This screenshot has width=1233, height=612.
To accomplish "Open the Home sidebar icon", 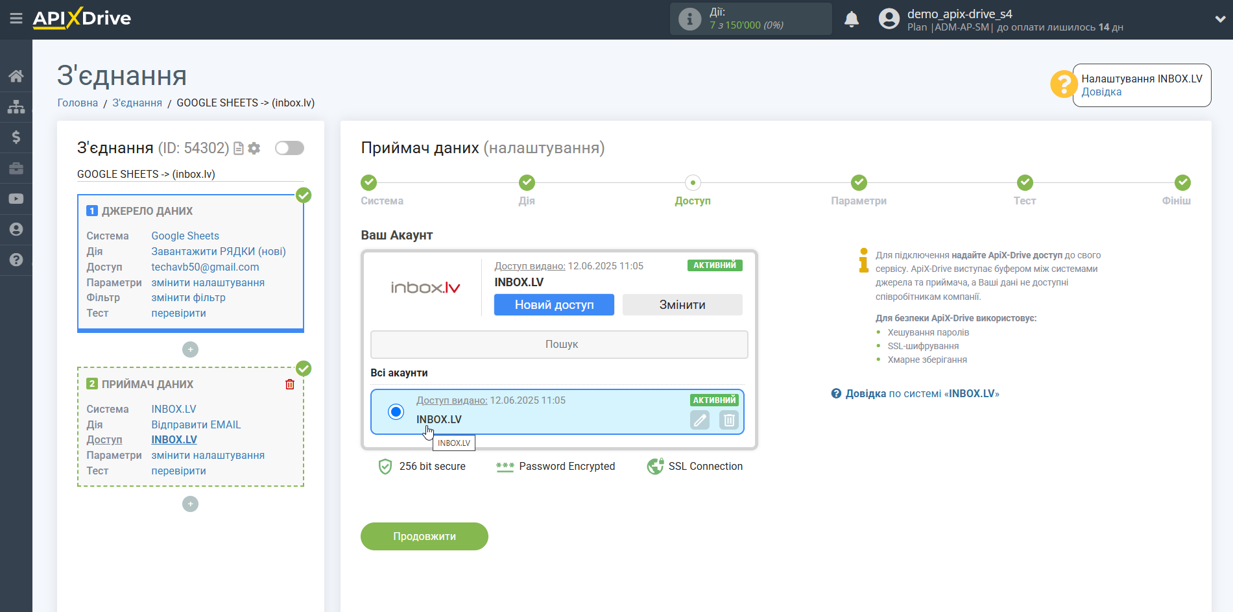I will click(16, 76).
